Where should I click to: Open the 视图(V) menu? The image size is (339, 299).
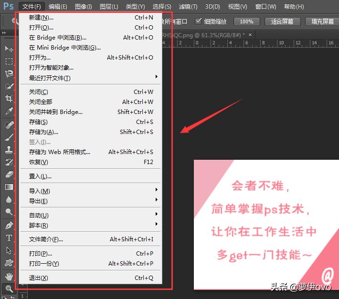click(238, 7)
